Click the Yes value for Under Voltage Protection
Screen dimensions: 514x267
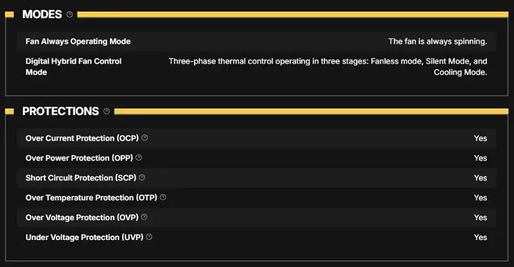point(480,237)
